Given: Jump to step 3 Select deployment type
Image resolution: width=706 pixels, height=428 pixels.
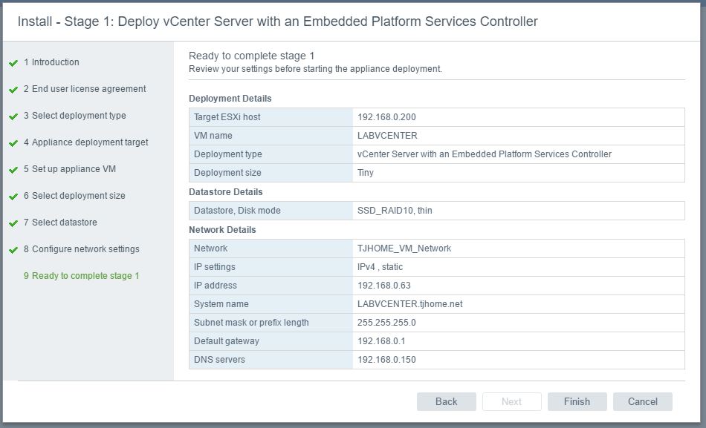Looking at the screenshot, I should pyautogui.click(x=75, y=116).
